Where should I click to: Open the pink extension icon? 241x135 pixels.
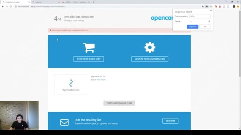coord(220,7)
